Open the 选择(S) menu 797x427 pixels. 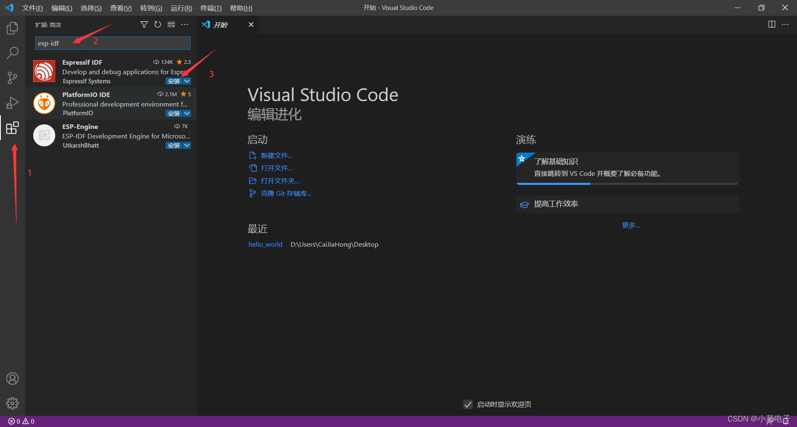(91, 8)
